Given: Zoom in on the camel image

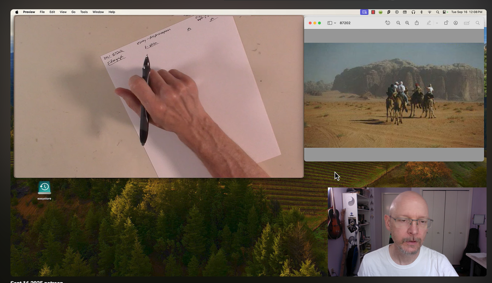Looking at the screenshot, I should pos(407,23).
